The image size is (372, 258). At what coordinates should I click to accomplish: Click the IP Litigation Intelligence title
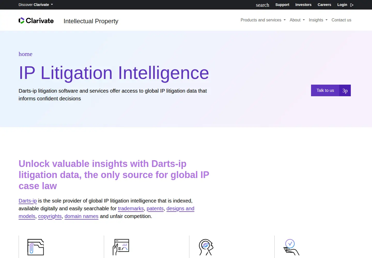point(114,73)
